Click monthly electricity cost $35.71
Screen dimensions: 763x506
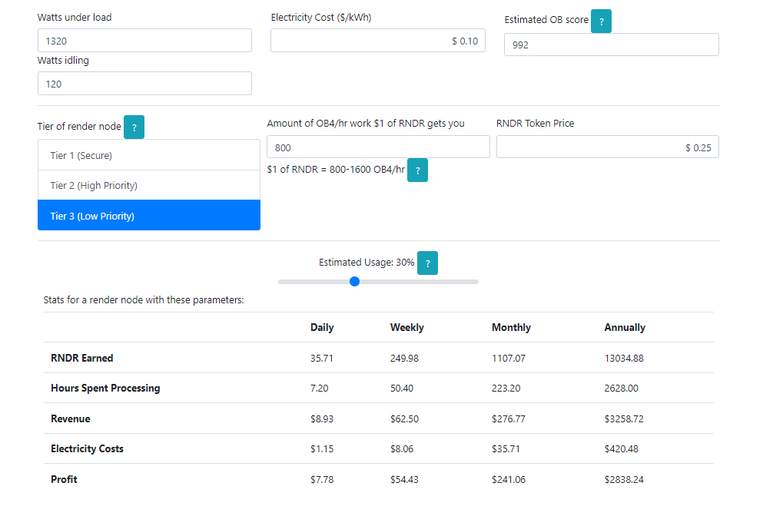[506, 449]
